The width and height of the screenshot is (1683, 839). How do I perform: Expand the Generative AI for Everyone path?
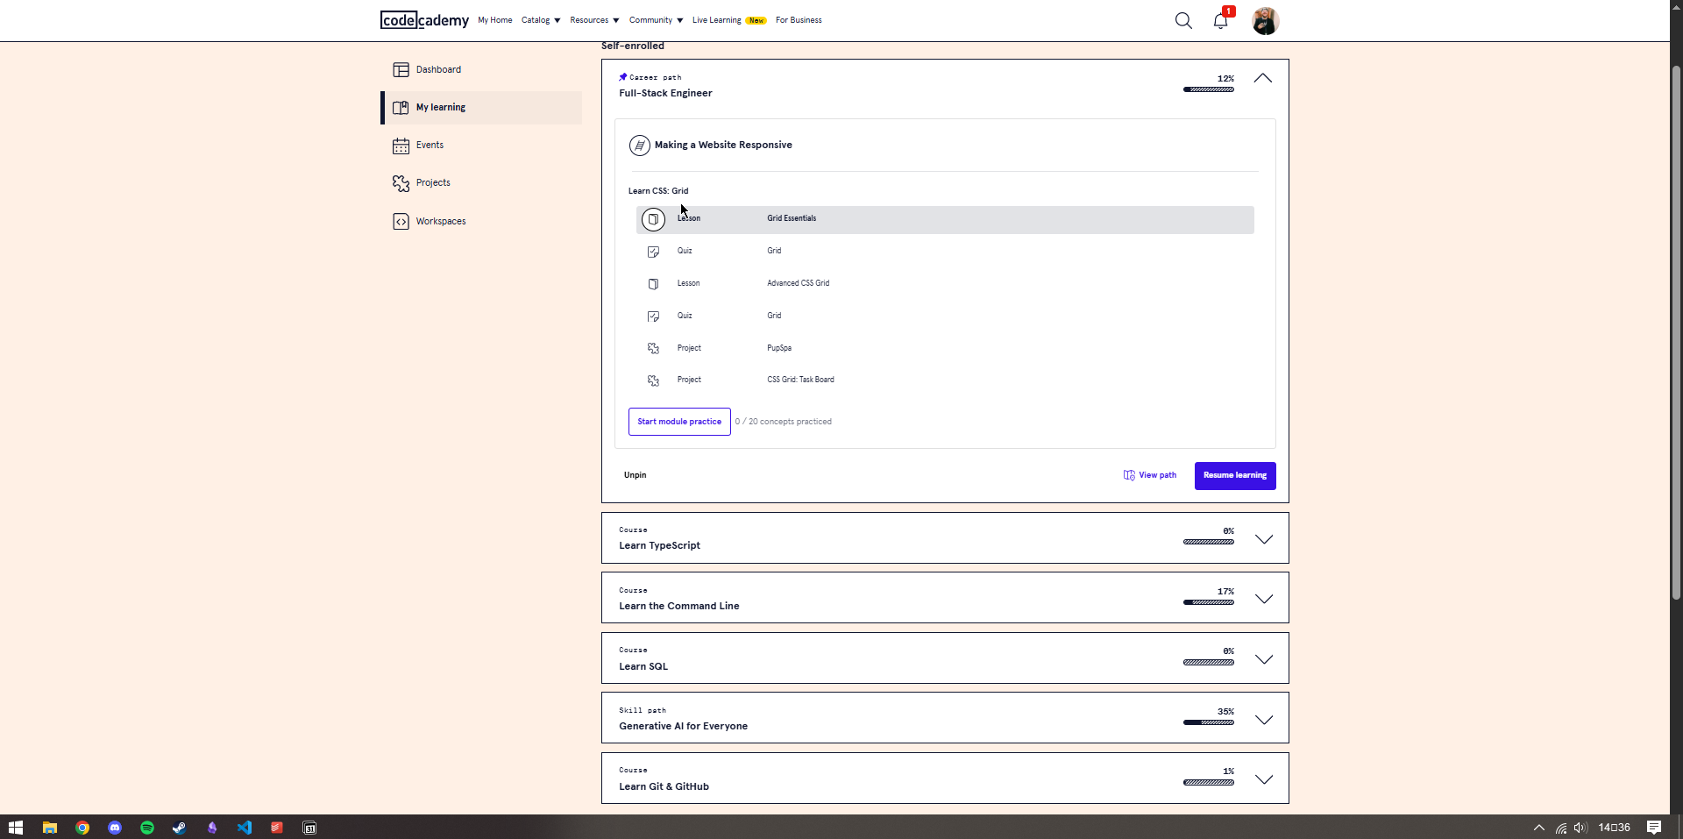[1263, 720]
